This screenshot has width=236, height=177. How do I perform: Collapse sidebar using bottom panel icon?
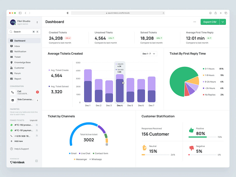(37, 161)
